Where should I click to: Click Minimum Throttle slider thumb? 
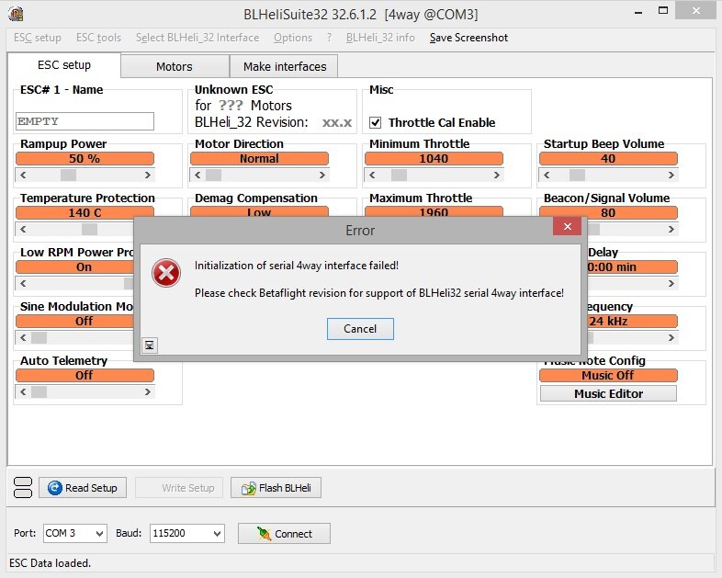coord(400,175)
